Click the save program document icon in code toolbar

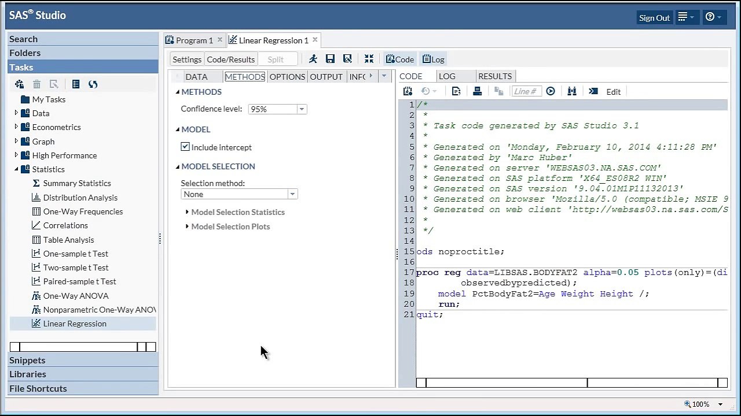[456, 91]
